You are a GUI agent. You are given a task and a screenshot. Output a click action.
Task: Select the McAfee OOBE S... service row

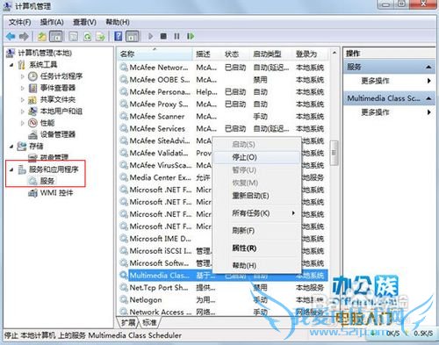223,80
